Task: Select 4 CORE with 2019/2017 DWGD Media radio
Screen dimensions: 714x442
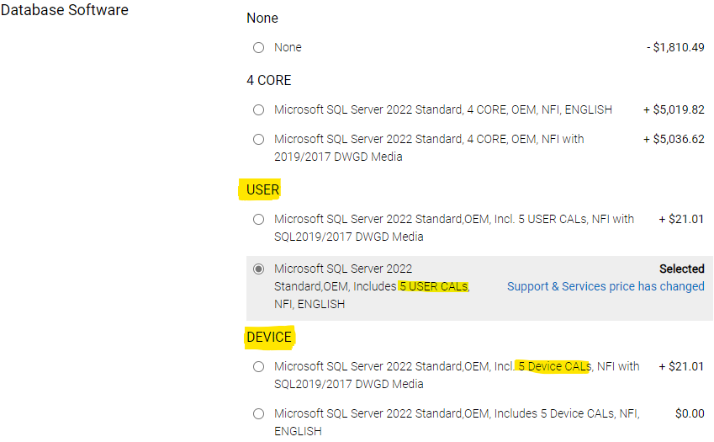Action: (x=258, y=139)
